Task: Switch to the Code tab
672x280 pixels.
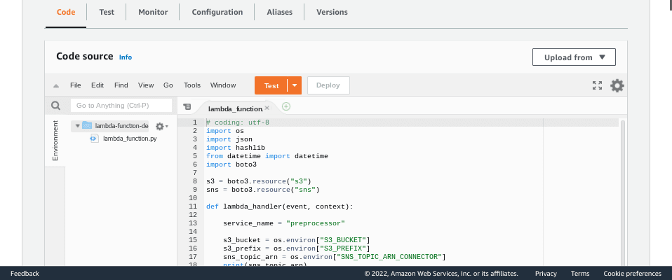Action: [x=66, y=13]
